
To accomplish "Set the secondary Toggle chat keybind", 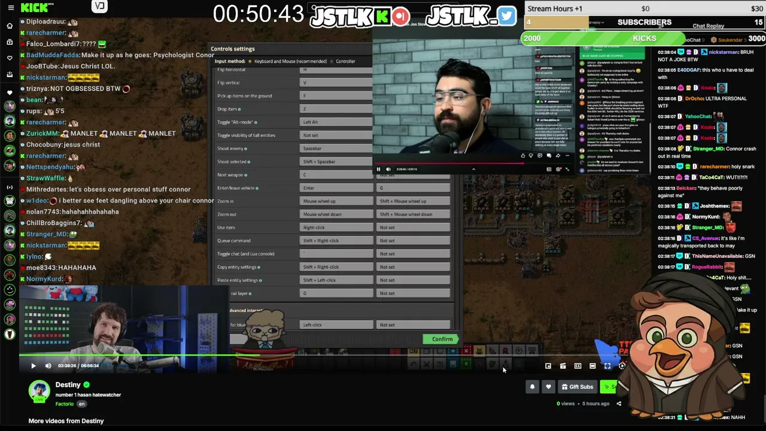I will (x=413, y=254).
